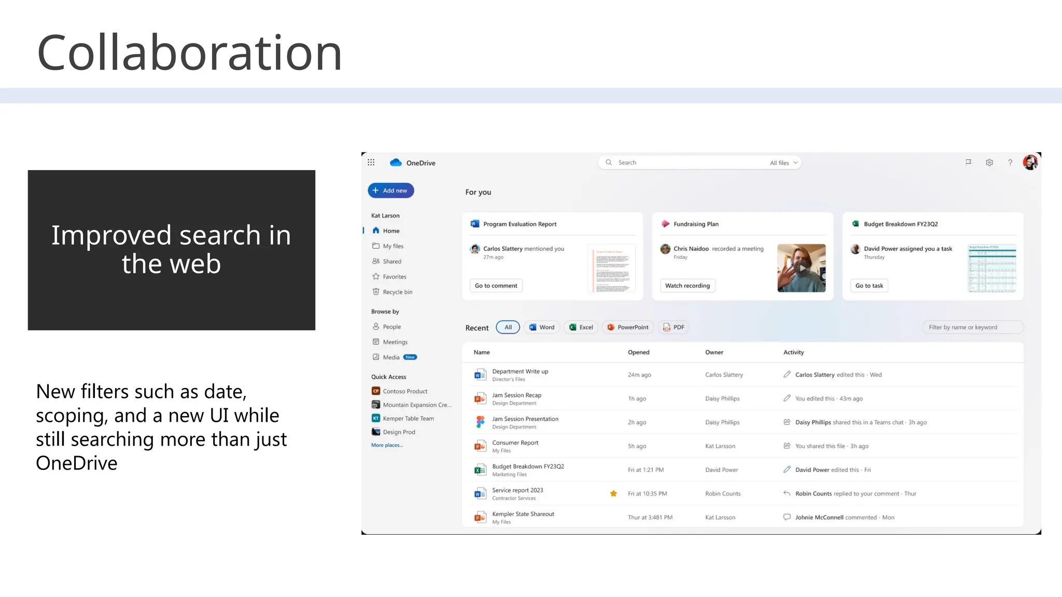1062x597 pixels.
Task: Click Go to comment button
Action: tap(496, 286)
